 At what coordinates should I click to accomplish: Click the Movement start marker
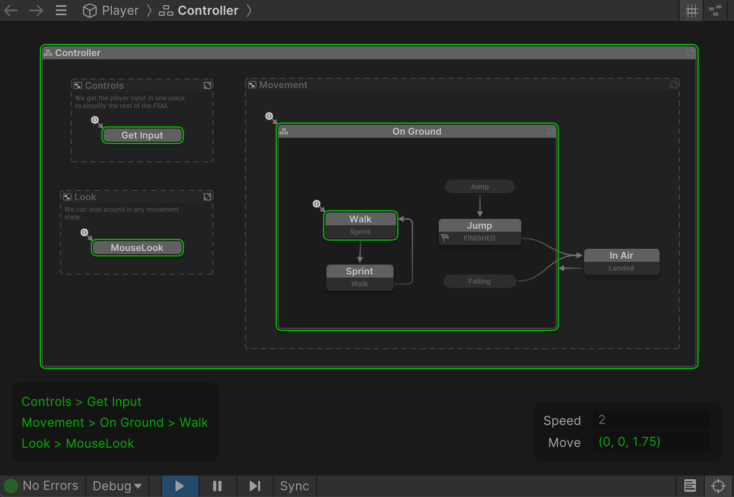coord(269,116)
